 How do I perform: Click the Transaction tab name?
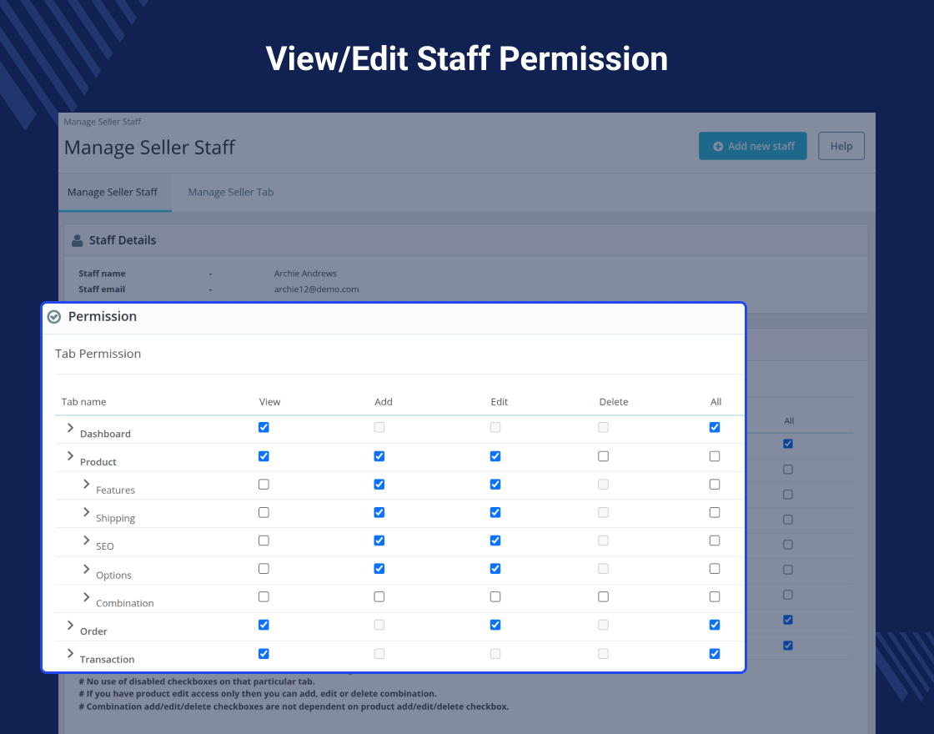click(x=108, y=659)
